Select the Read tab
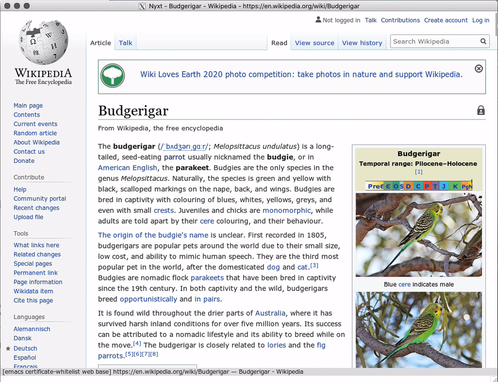Viewport: 498px width, 382px height. pos(279,43)
